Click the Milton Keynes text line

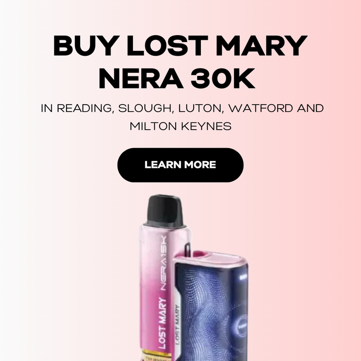click(x=180, y=126)
